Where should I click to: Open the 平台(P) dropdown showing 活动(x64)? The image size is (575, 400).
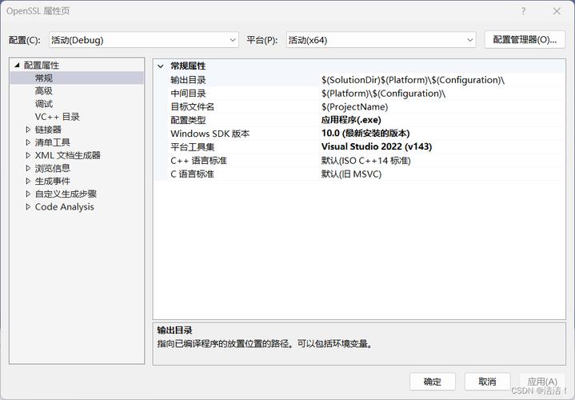coord(381,40)
